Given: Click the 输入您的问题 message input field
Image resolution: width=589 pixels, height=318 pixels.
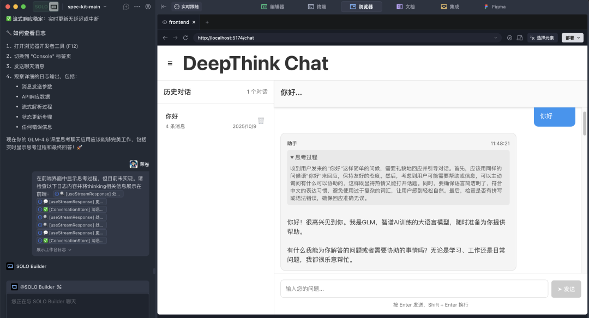Looking at the screenshot, I should pyautogui.click(x=413, y=289).
